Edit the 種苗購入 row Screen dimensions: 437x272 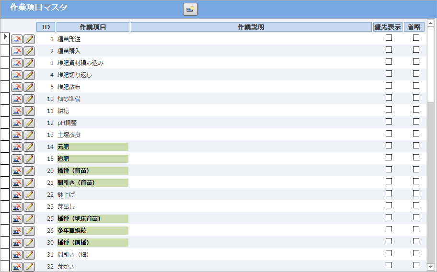tap(29, 51)
